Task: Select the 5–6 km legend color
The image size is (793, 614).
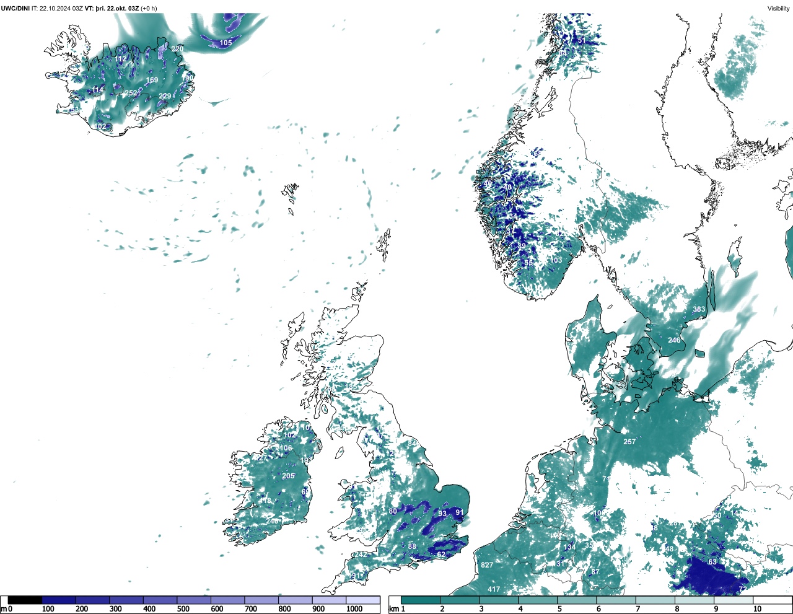Action: pos(577,600)
